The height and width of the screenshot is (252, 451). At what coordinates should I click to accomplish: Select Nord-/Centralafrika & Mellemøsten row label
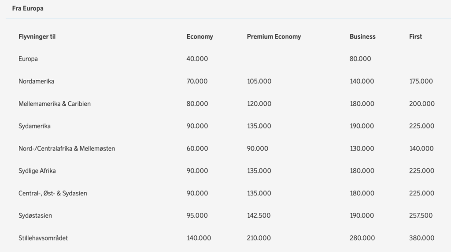tap(67, 148)
